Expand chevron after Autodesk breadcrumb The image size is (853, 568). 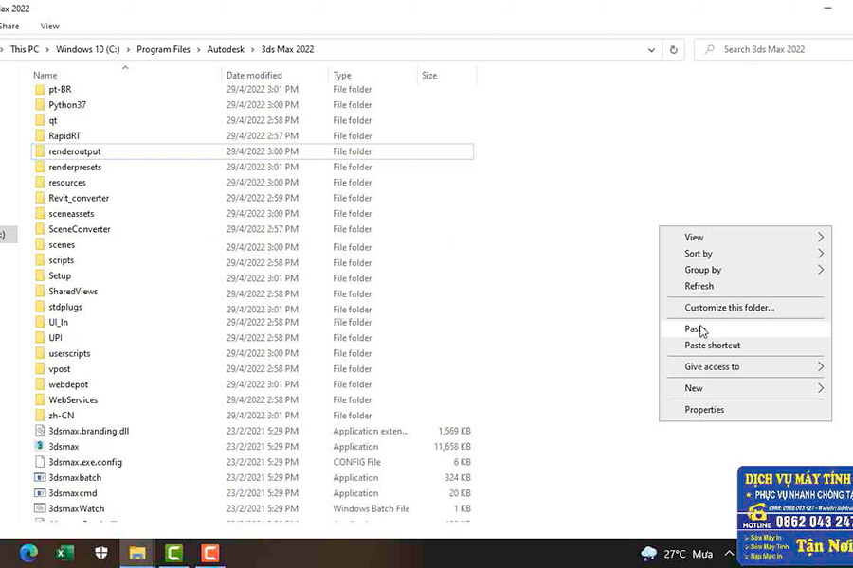253,50
